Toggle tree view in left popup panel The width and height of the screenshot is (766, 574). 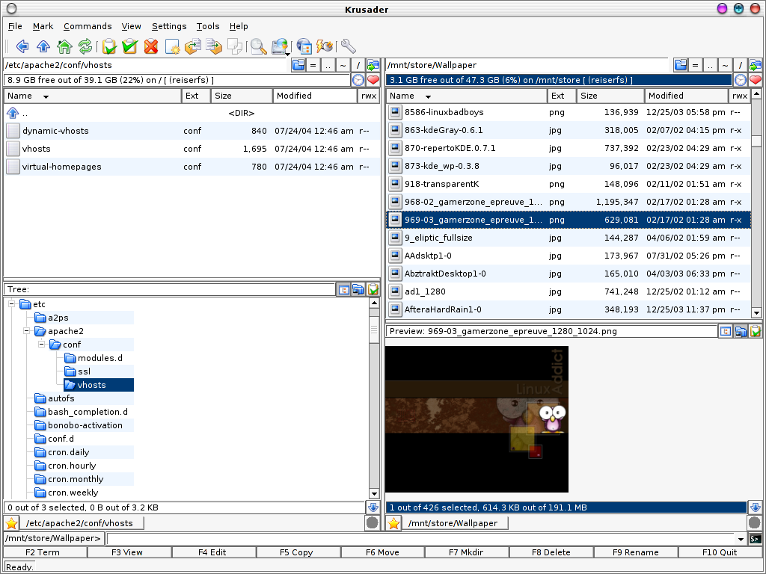(344, 289)
